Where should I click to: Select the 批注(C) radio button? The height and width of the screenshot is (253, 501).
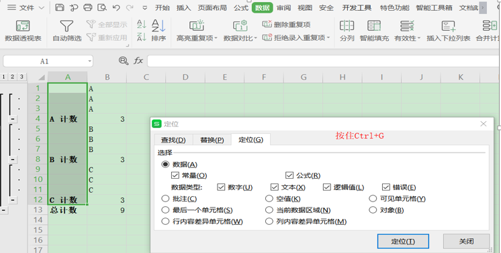(165, 199)
